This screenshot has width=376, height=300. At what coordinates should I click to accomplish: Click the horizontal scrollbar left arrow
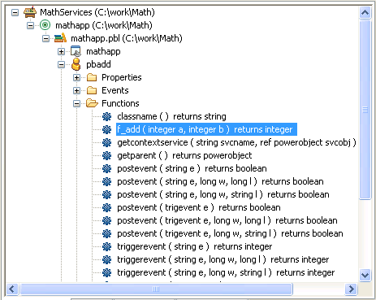tap(12, 289)
